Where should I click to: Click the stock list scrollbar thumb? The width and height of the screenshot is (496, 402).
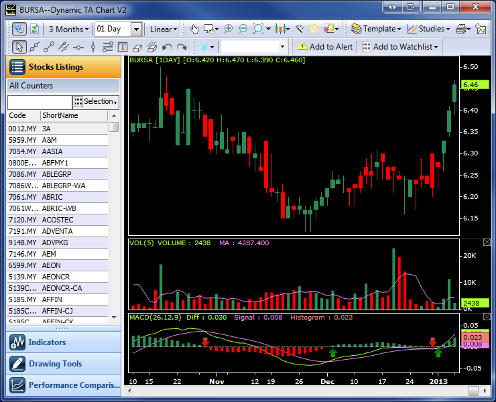point(113,127)
